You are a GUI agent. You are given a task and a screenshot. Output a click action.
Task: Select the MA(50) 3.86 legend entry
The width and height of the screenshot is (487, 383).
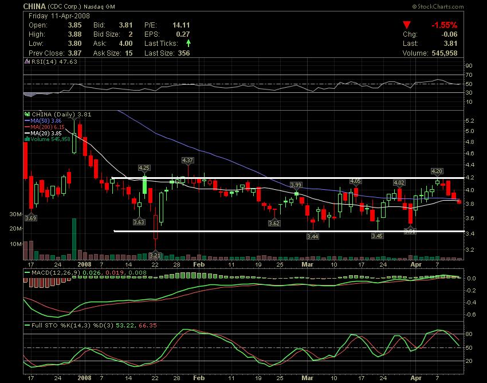(x=43, y=120)
